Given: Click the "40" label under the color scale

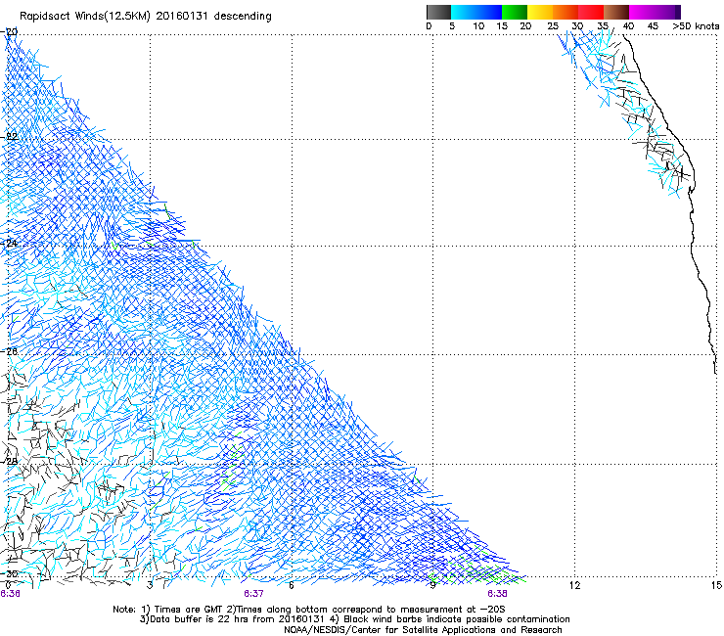Looking at the screenshot, I should pos(628,26).
